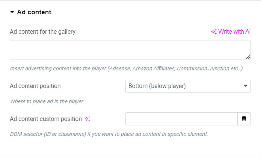The image size is (261, 158).
Task: Click the "Where to place ad" hint text
Action: coord(47,101)
